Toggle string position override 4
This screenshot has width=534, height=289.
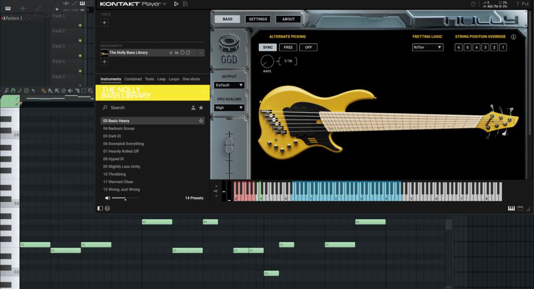pyautogui.click(x=476, y=48)
